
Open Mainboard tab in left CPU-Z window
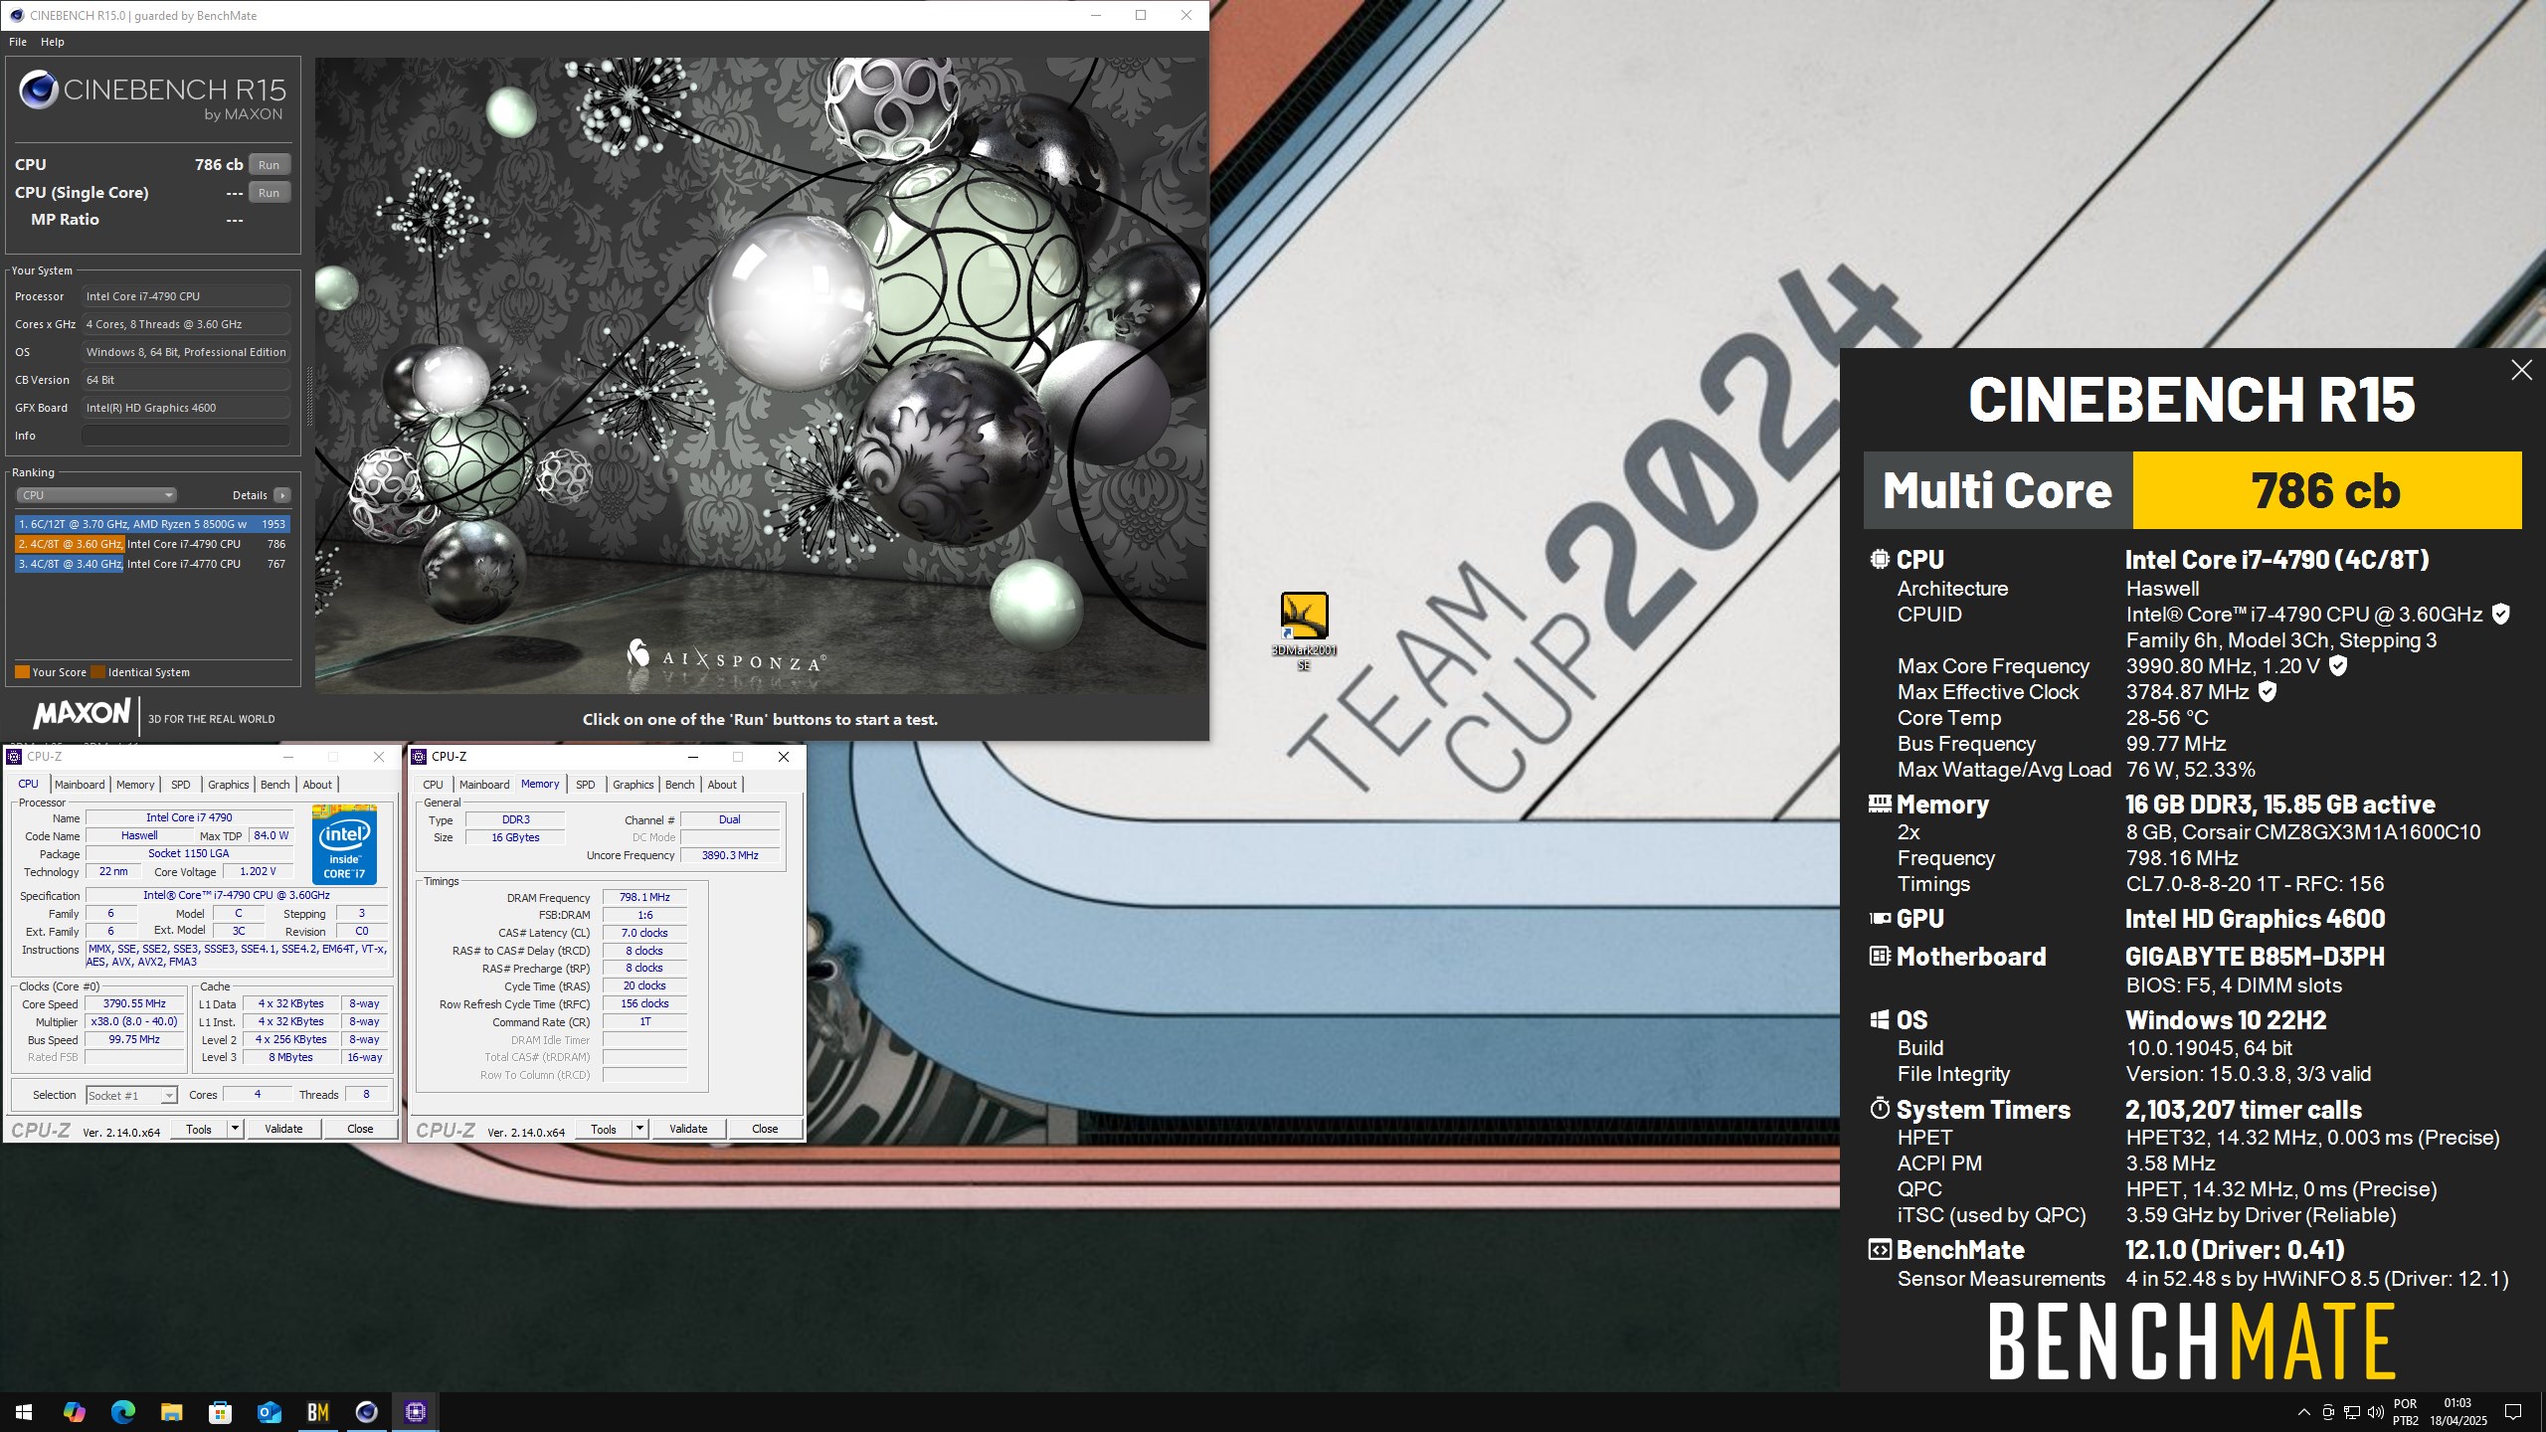(80, 785)
